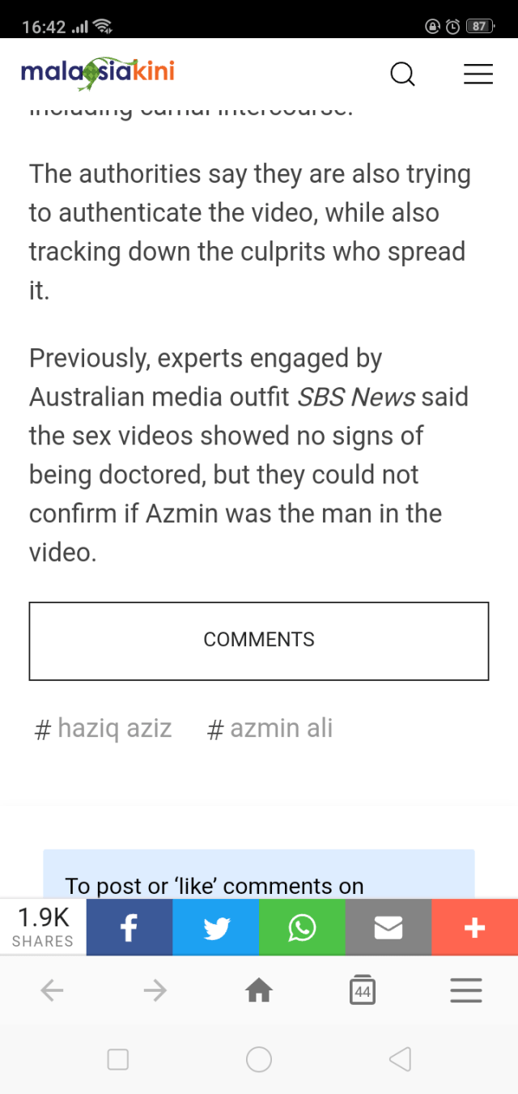Open the Malaysiakini search icon
Screen dimensions: 518x1094
click(x=402, y=74)
